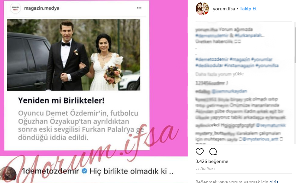This screenshot has height=183, width=296.
Task: Click the verified badge next to 1demetozdemir
Action: pyautogui.click(x=84, y=171)
